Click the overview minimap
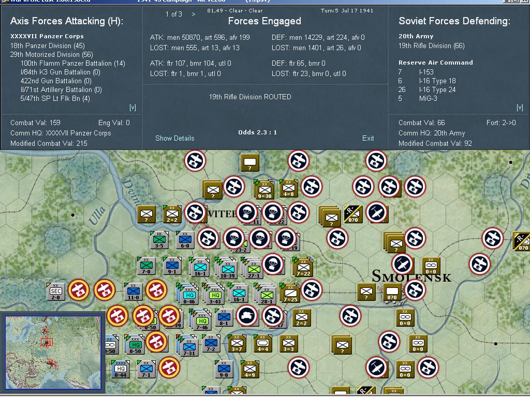The width and height of the screenshot is (530, 397). tap(53, 353)
